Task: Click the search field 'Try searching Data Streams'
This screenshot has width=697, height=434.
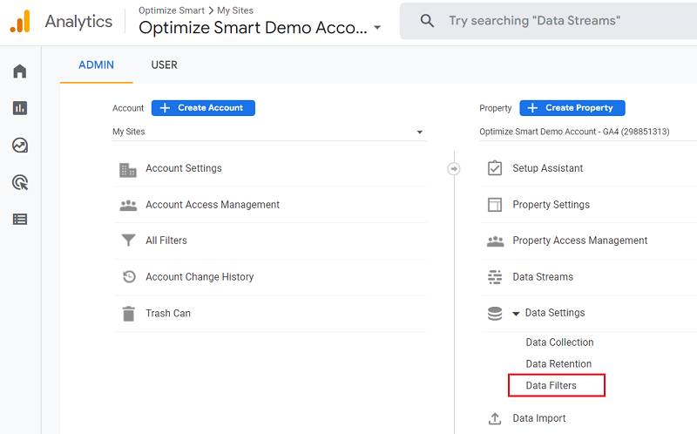Action: (x=549, y=21)
